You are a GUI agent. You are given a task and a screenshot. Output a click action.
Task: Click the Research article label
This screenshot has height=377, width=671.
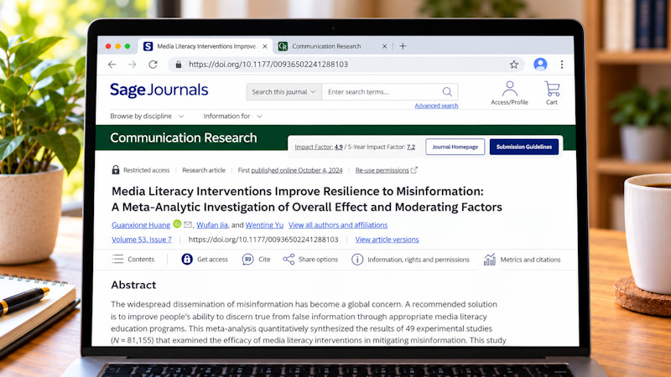point(204,170)
